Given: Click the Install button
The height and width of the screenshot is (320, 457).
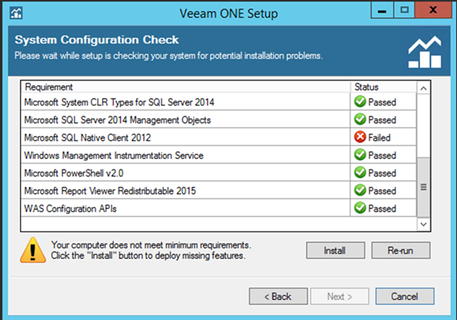Looking at the screenshot, I should [335, 251].
